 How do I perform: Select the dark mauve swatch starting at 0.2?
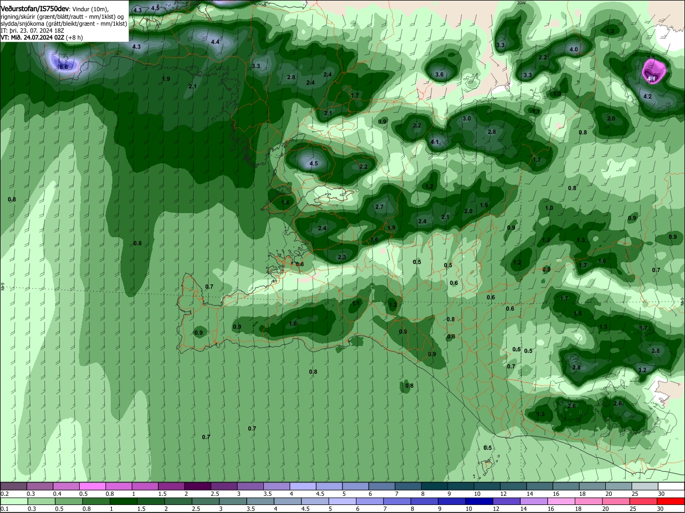(x=13, y=486)
